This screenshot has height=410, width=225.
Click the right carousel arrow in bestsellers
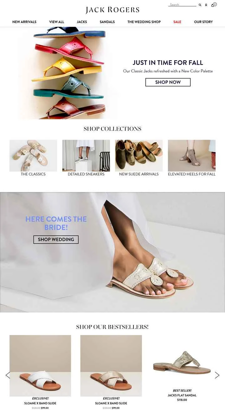pyautogui.click(x=217, y=375)
